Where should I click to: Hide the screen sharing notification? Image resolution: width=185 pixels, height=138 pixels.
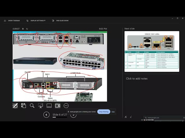(113, 112)
